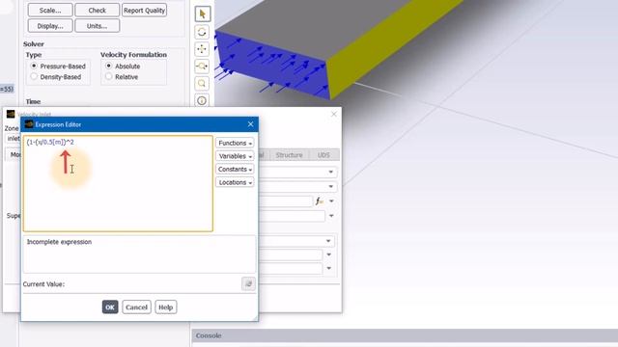Expand the dropdown arrow next to fx icon
Image resolution: width=618 pixels, height=347 pixels.
point(331,201)
